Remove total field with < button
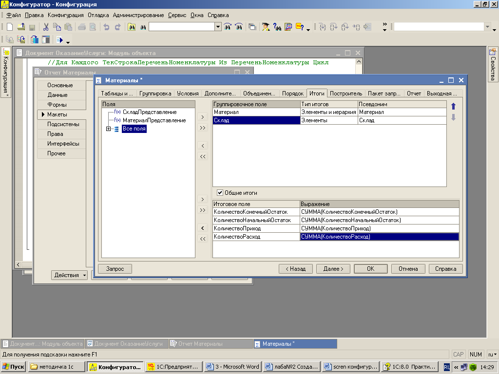Image resolution: width=499 pixels, height=374 pixels. [x=203, y=228]
